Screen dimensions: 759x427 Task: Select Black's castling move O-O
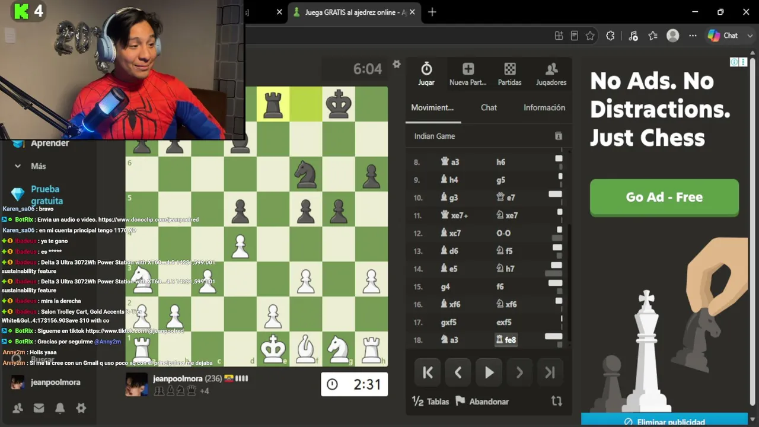pyautogui.click(x=503, y=233)
